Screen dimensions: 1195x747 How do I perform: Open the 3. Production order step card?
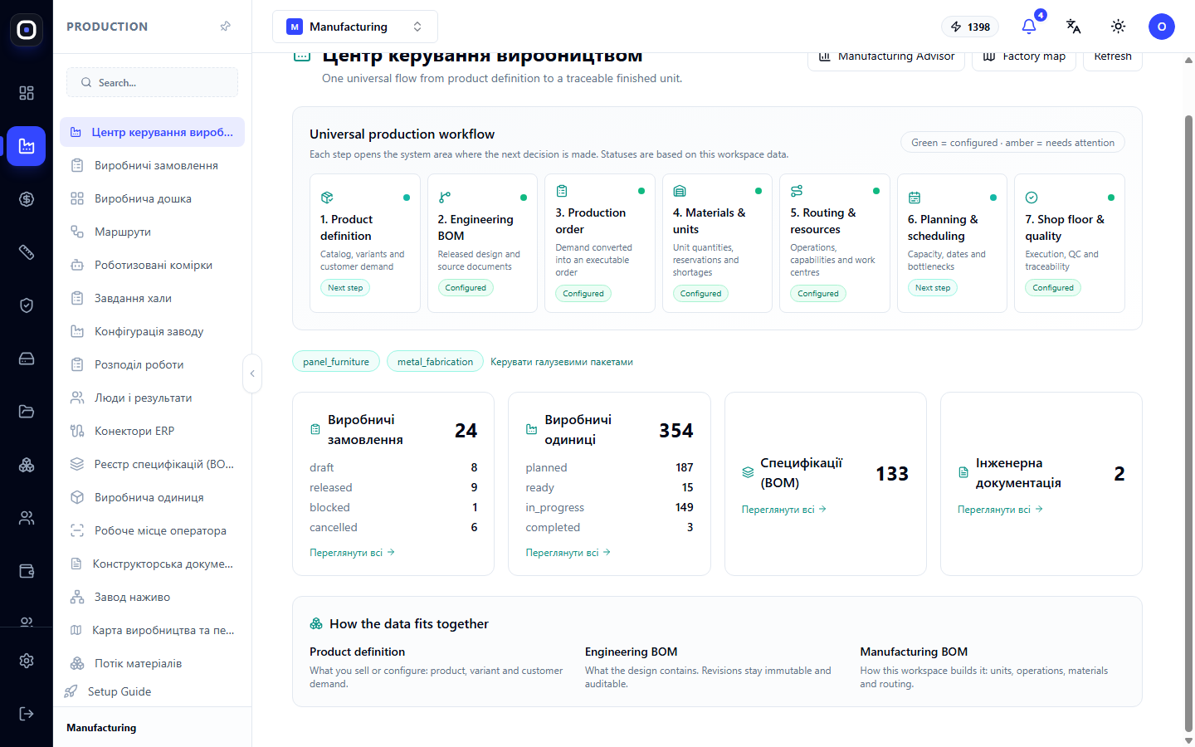click(600, 243)
